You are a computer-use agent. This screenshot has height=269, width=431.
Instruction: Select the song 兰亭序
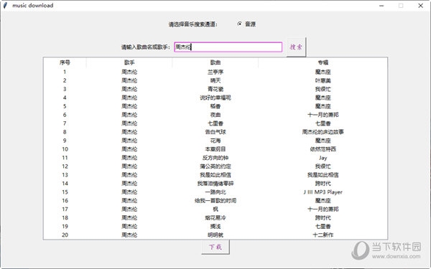pyautogui.click(x=215, y=72)
